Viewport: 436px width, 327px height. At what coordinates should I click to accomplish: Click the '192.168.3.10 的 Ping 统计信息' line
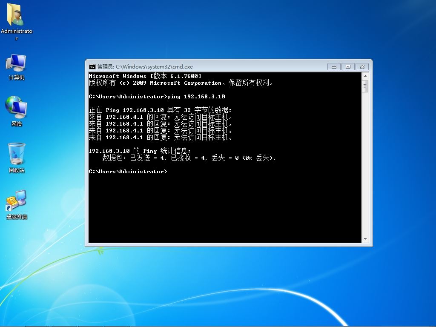140,151
